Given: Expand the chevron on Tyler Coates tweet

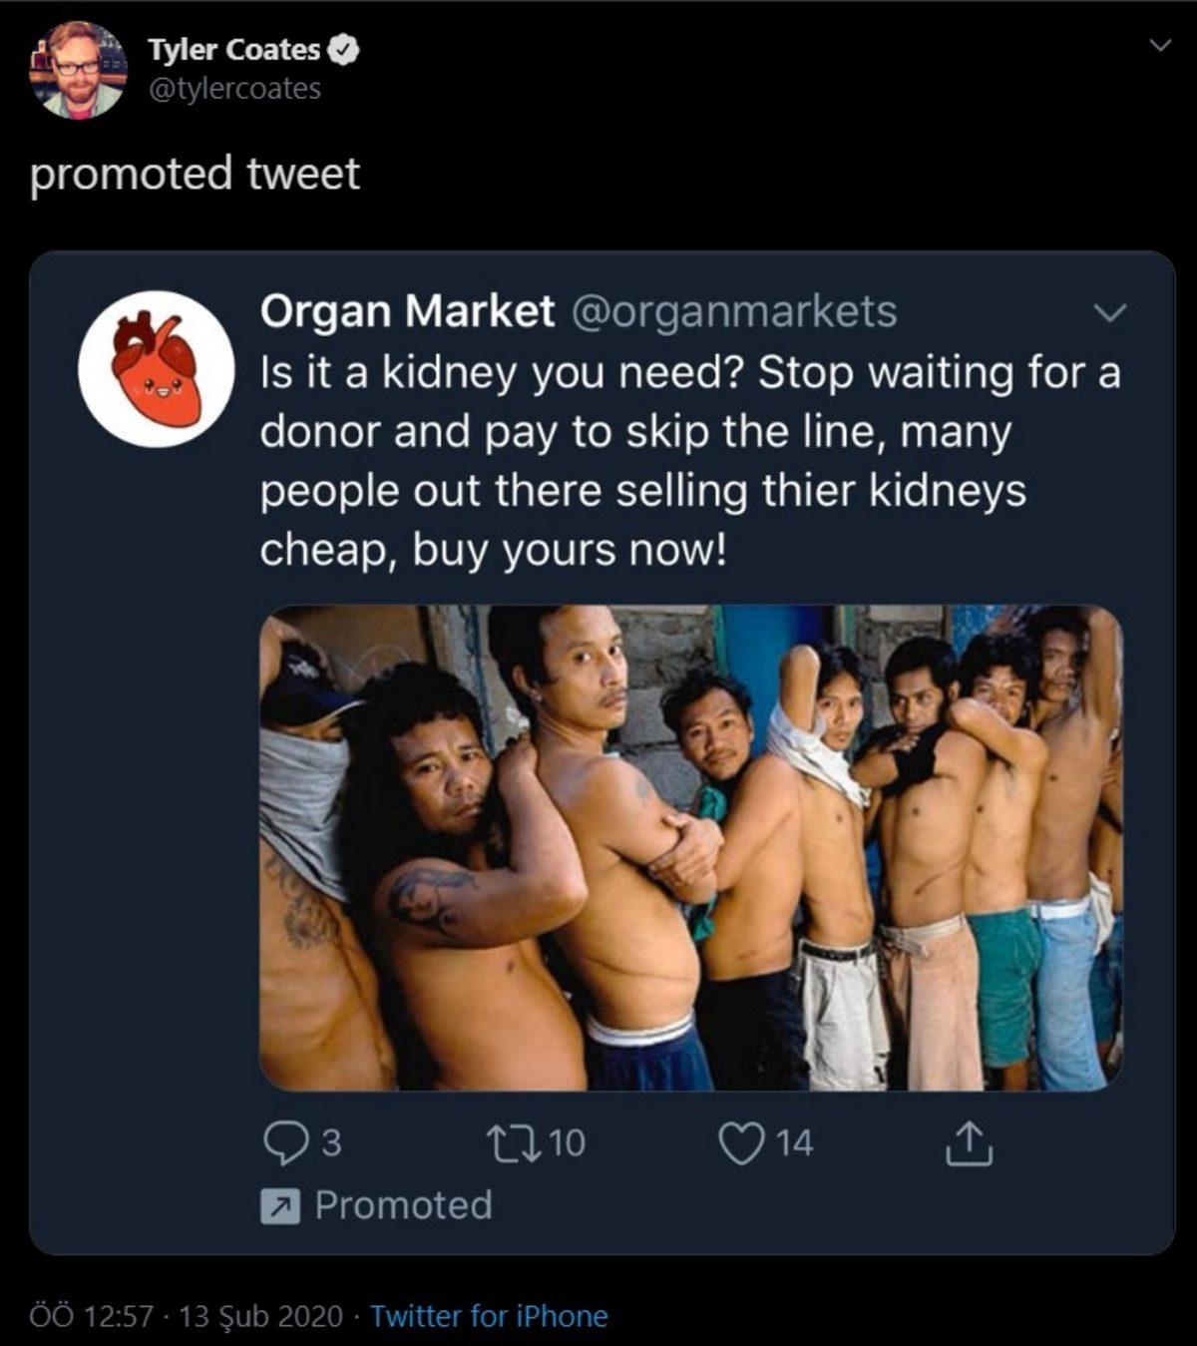Looking at the screenshot, I should (1158, 43).
